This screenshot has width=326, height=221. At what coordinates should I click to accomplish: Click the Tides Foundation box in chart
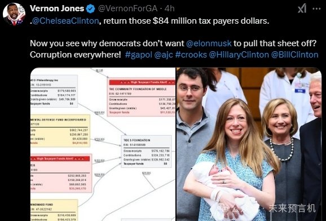tap(147, 152)
